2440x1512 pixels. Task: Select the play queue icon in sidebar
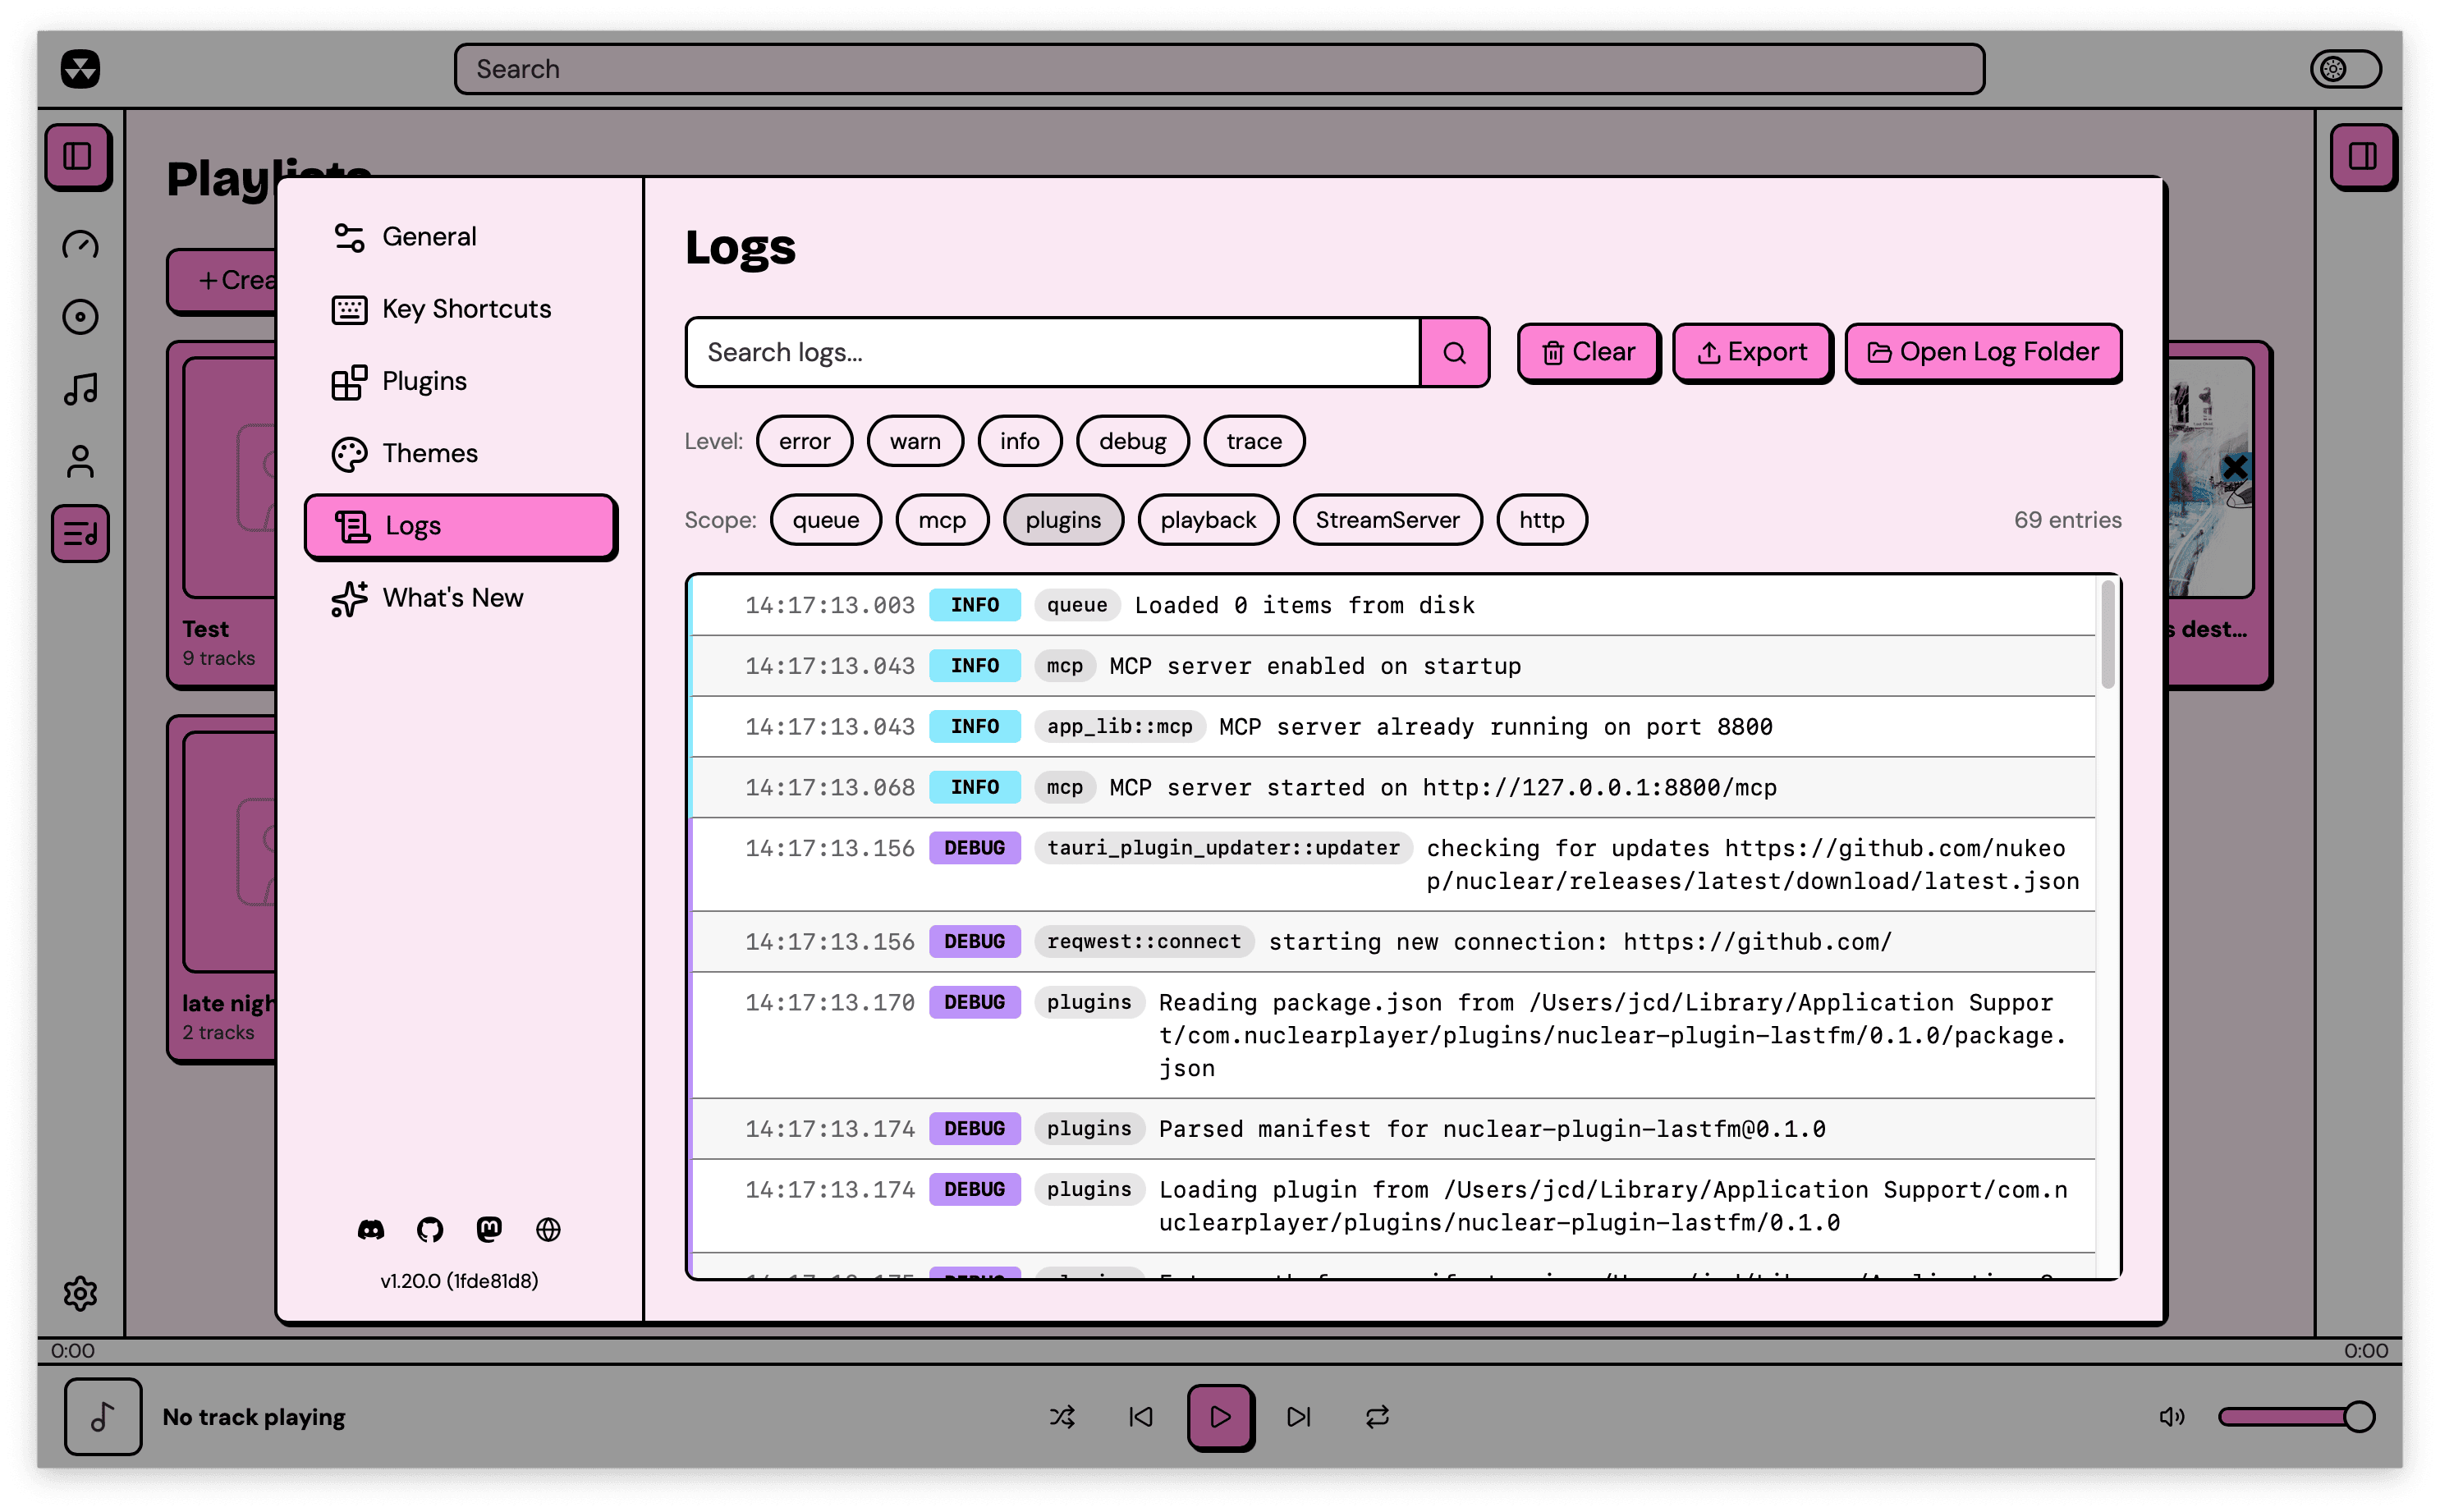(80, 535)
